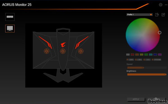Pick the purple preset color swatch
The height and width of the screenshot is (104, 168).
click(x=160, y=55)
